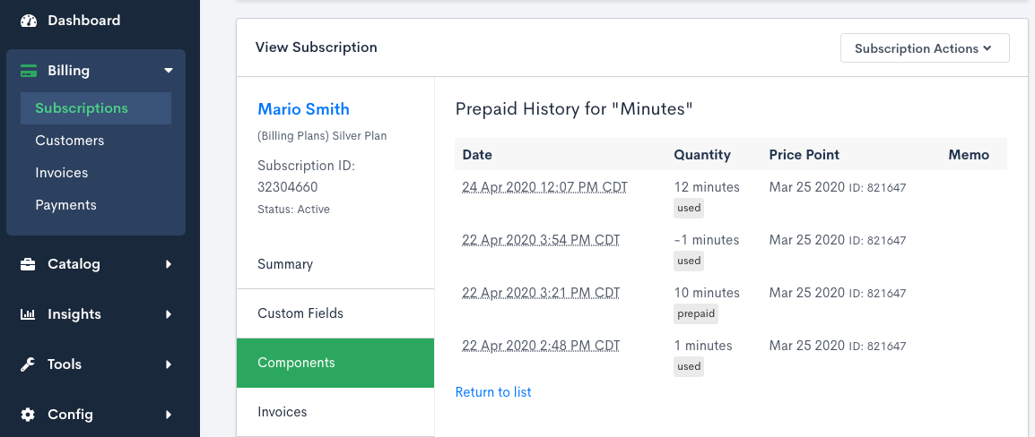The image size is (1035, 437).
Task: Select the Components tab
Action: [335, 363]
